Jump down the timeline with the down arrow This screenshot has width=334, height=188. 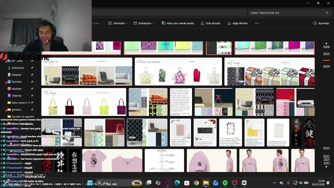pyautogui.click(x=326, y=167)
